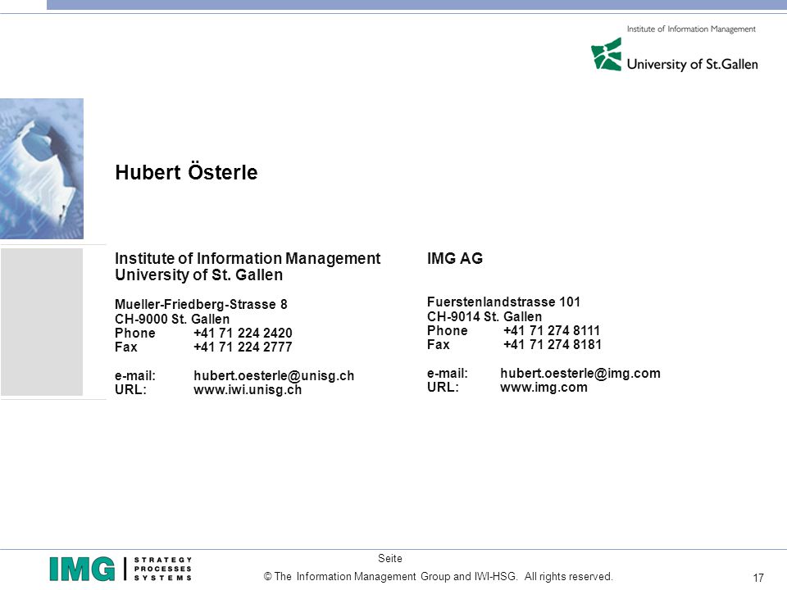
Task: Select 'Mueller-Friedberg-Strasse 8' address line
Action: tap(201, 305)
